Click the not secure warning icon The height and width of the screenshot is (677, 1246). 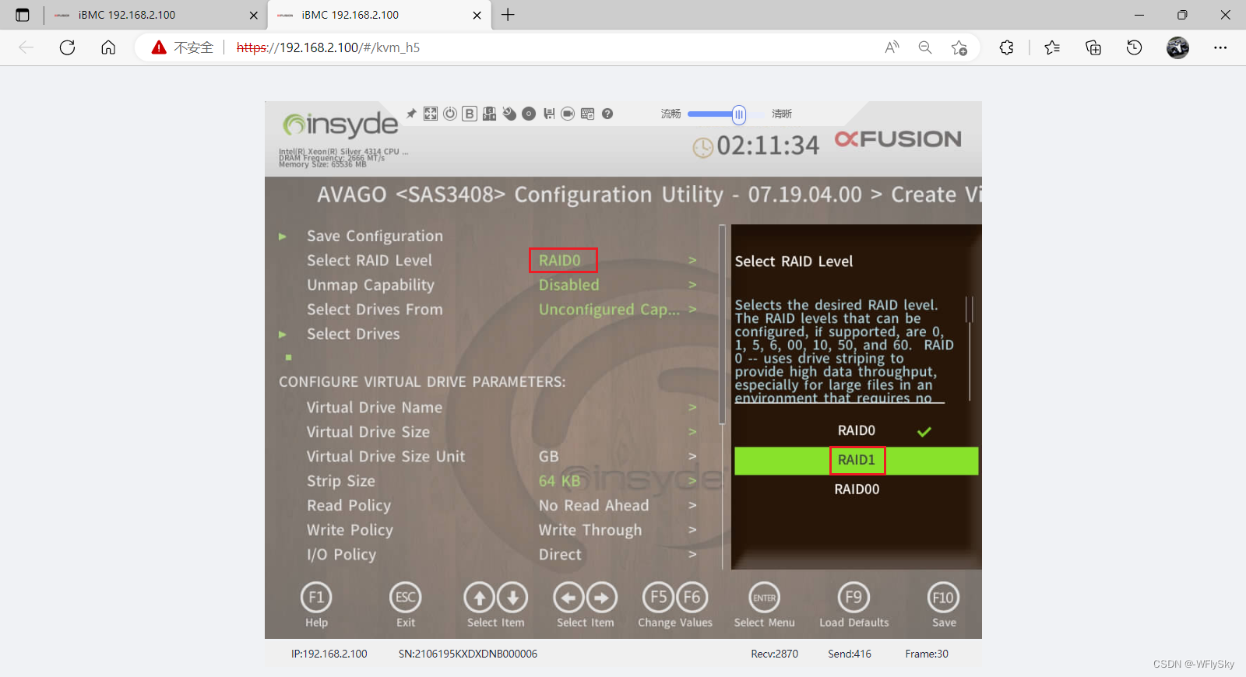point(159,47)
